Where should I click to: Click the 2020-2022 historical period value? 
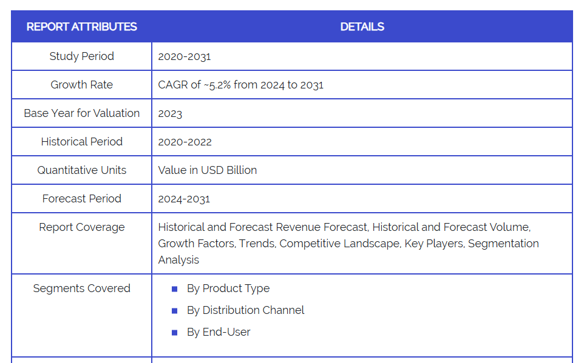tap(185, 142)
